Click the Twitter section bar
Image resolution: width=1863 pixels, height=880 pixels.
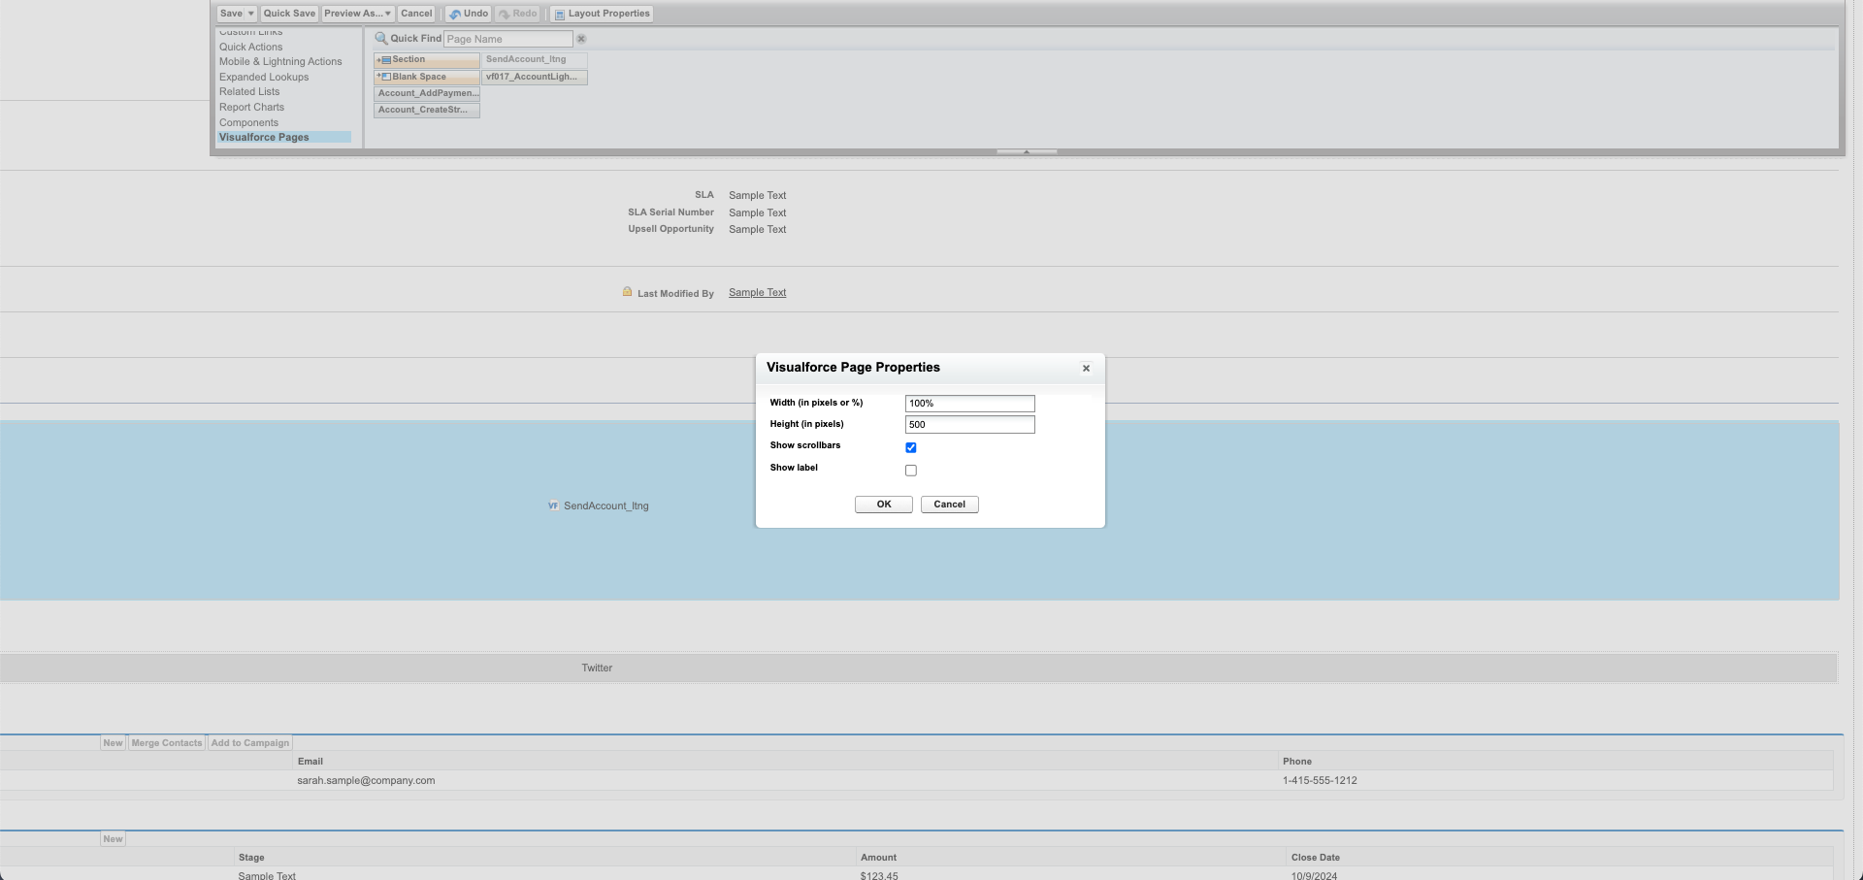coord(918,668)
